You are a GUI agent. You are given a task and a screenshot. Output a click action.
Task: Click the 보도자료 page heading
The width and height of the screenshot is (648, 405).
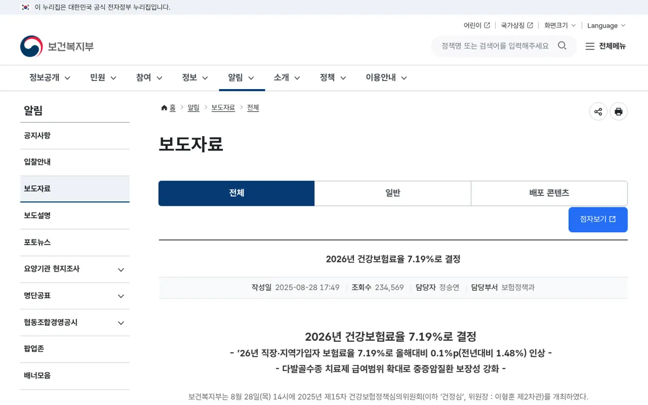pos(191,144)
